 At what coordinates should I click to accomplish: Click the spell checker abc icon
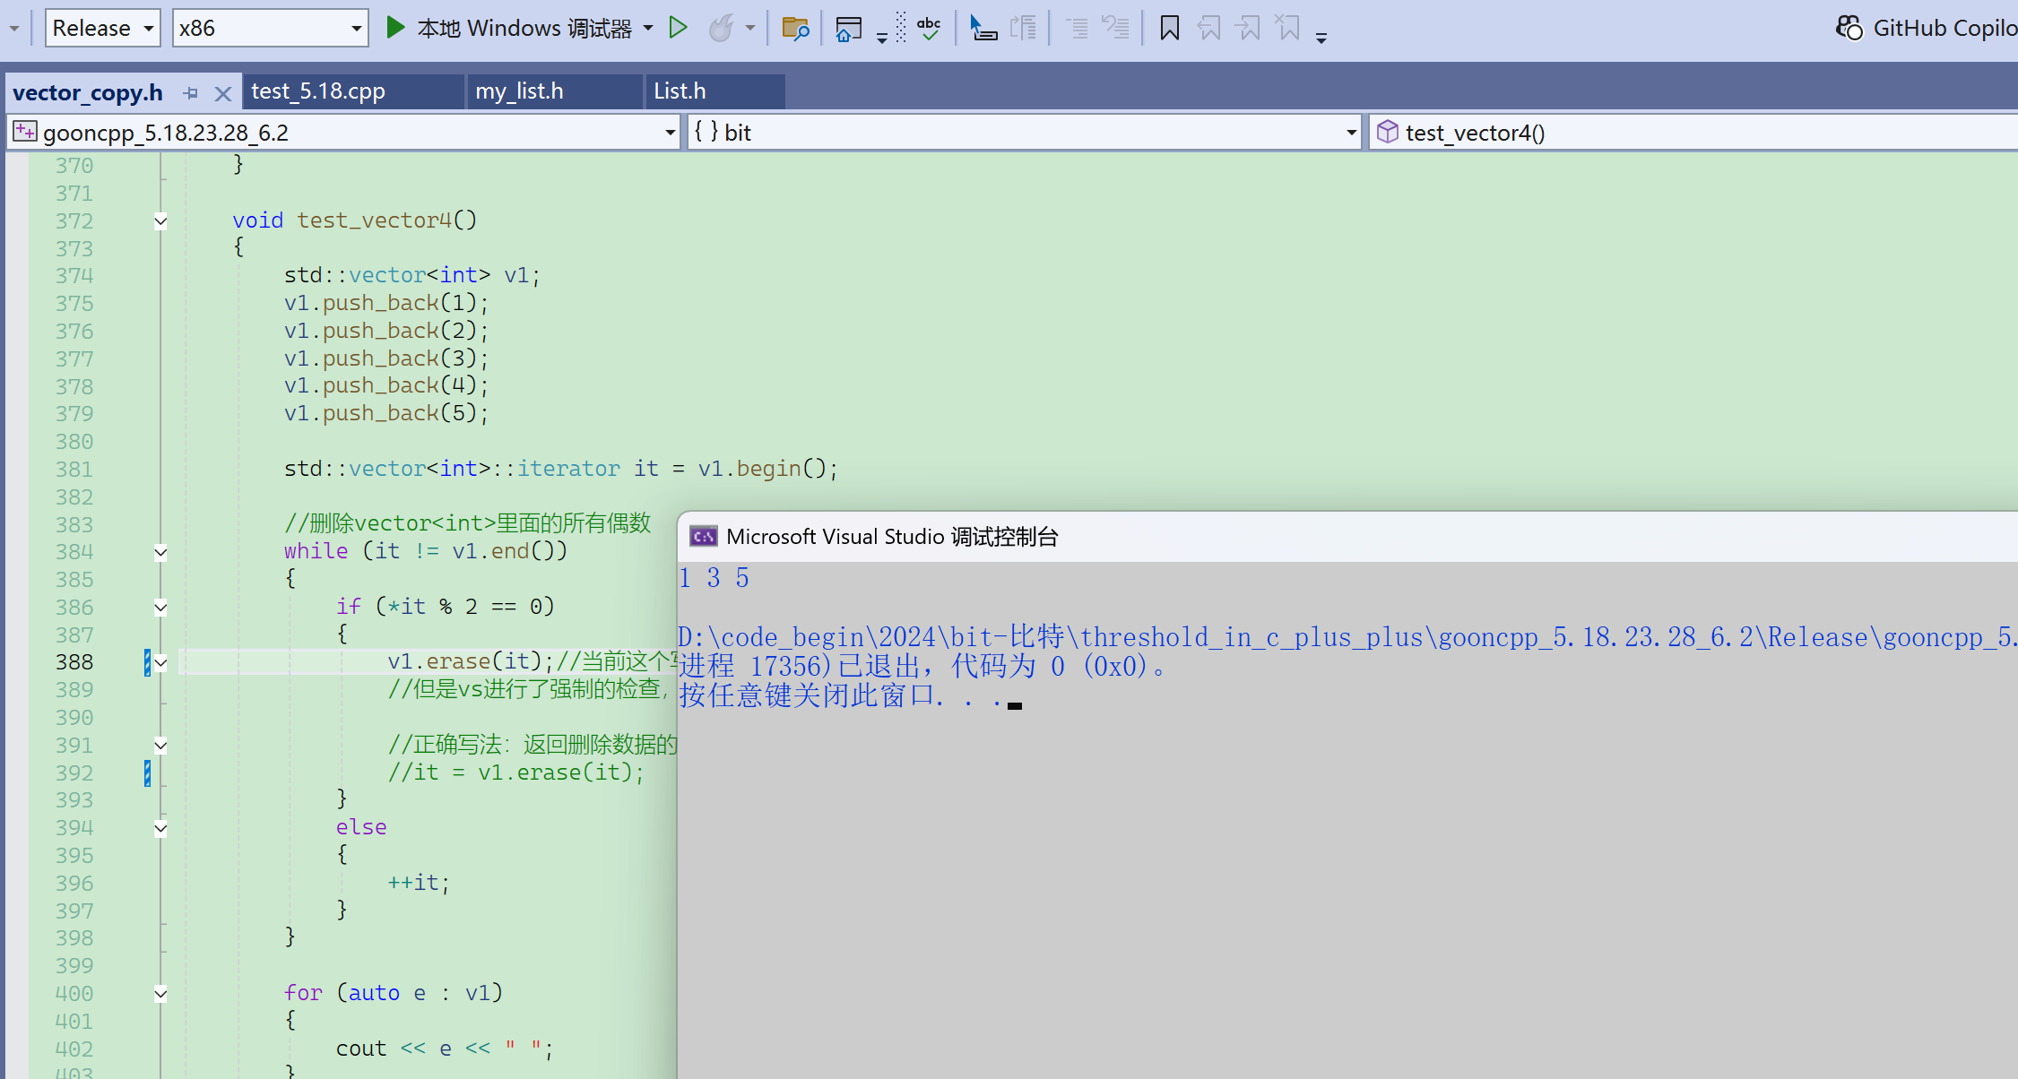click(929, 29)
